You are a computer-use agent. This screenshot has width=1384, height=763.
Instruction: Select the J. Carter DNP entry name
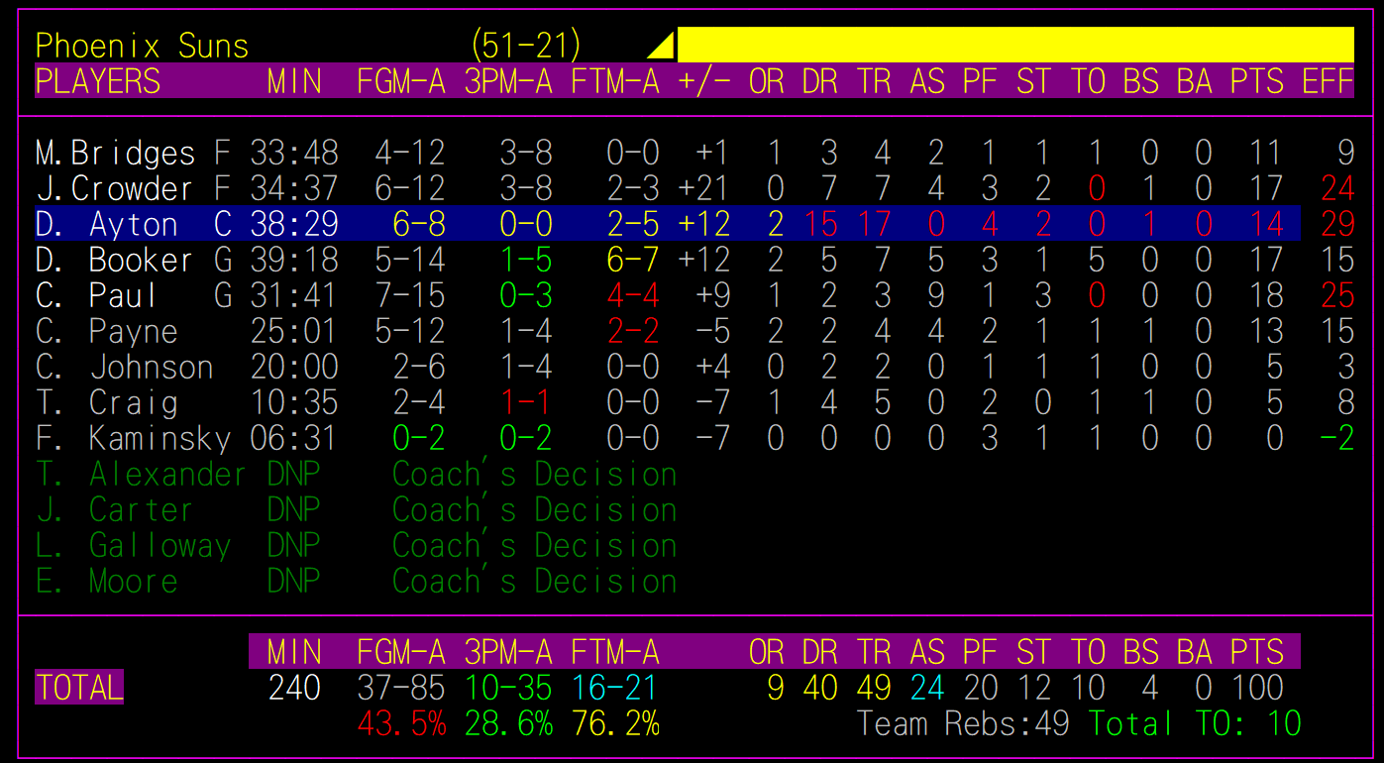tap(114, 509)
